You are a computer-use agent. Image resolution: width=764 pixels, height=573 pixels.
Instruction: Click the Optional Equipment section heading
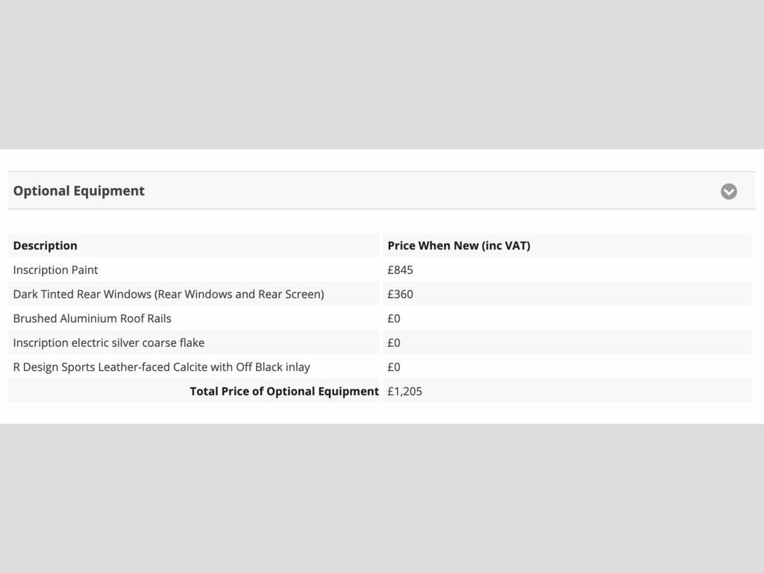[78, 190]
